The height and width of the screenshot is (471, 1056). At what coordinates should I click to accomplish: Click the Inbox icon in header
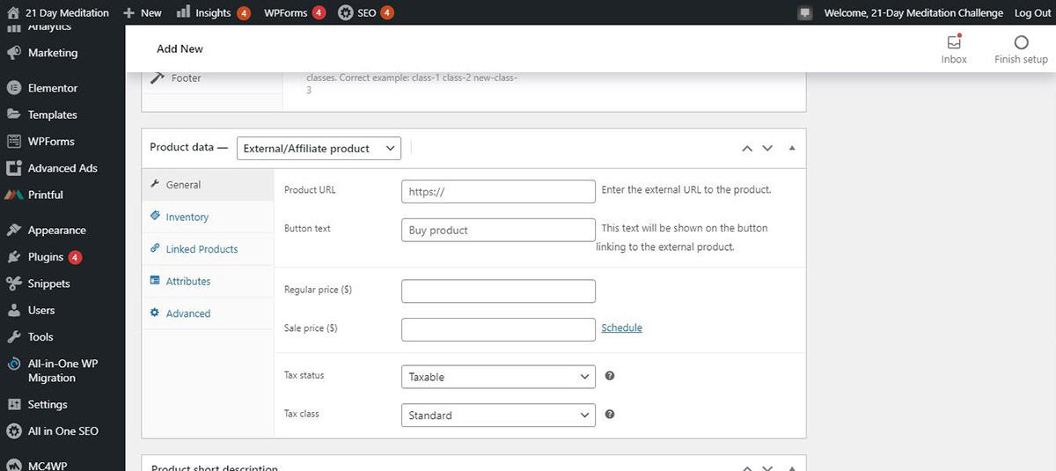[953, 43]
